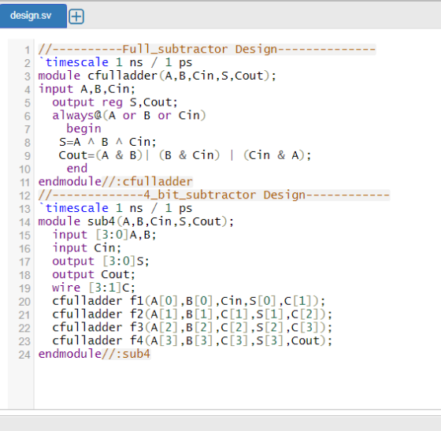The height and width of the screenshot is (431, 441).
Task: Click 'endmodule//:sub4' line
Action: click(x=94, y=354)
